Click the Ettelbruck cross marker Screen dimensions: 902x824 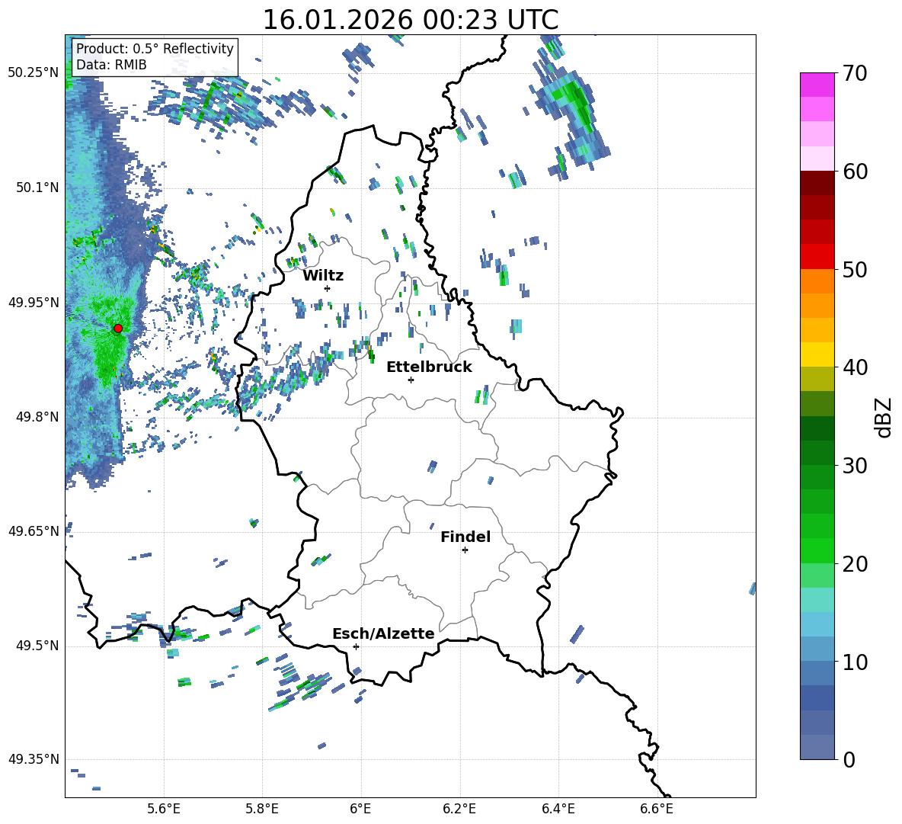click(x=411, y=380)
